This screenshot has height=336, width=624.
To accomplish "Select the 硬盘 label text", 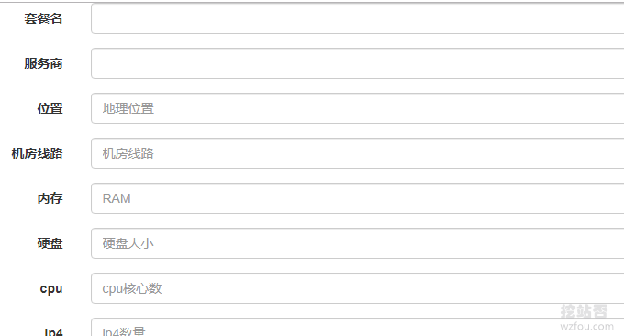I will pyautogui.click(x=50, y=243).
